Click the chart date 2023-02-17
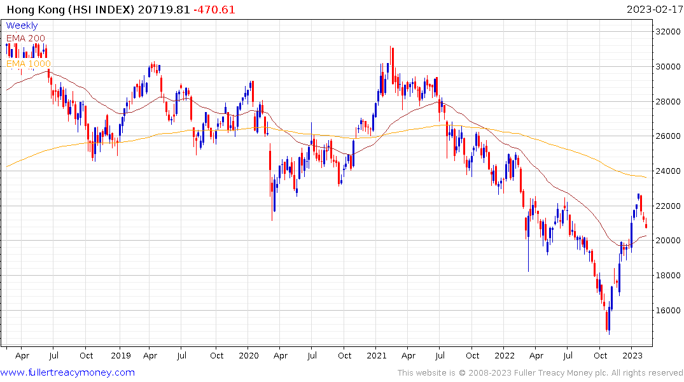Viewport: 684px width, 382px height. tap(655, 10)
